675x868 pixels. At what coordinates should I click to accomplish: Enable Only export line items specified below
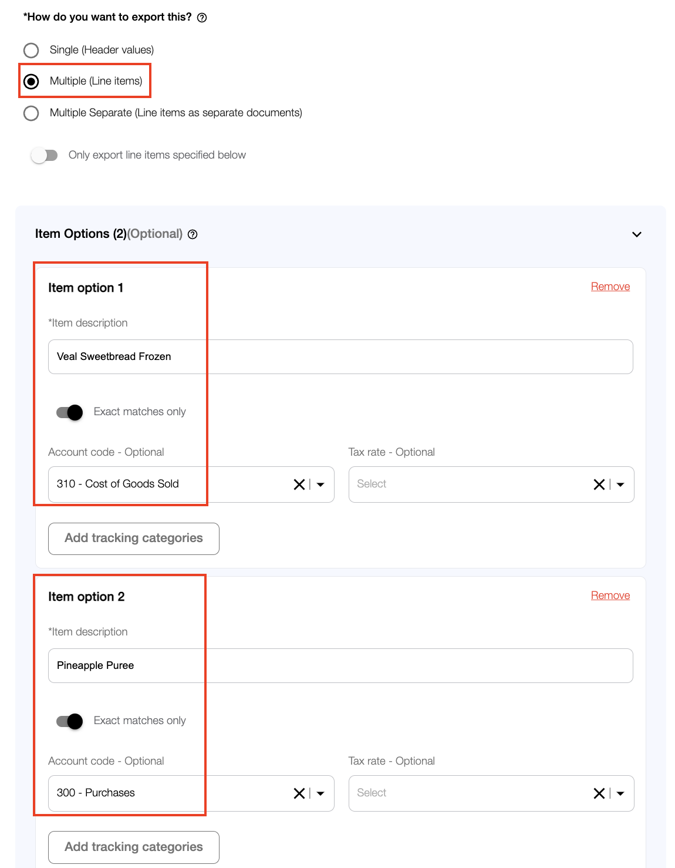[45, 155]
